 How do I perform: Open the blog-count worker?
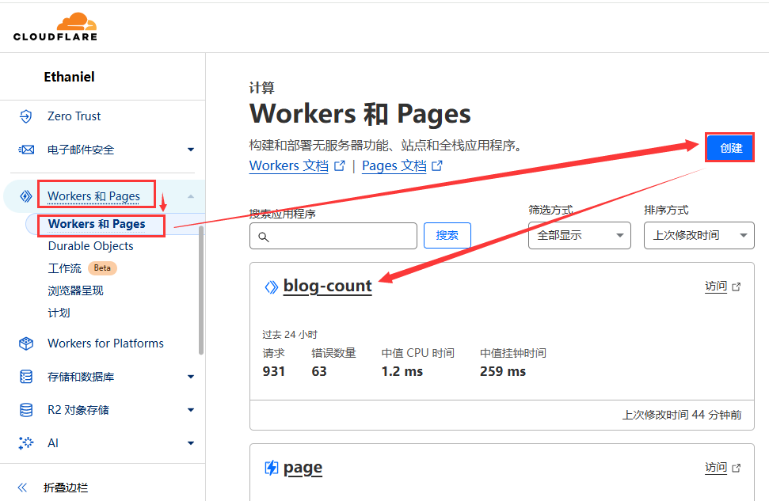327,287
